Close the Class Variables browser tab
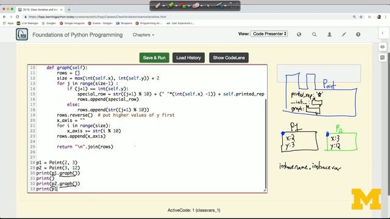The image size is (390, 219). coord(61,10)
